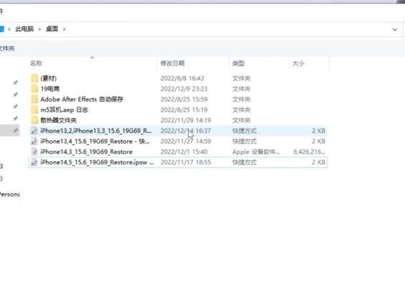Click empty area of the address bar

coord(228,29)
